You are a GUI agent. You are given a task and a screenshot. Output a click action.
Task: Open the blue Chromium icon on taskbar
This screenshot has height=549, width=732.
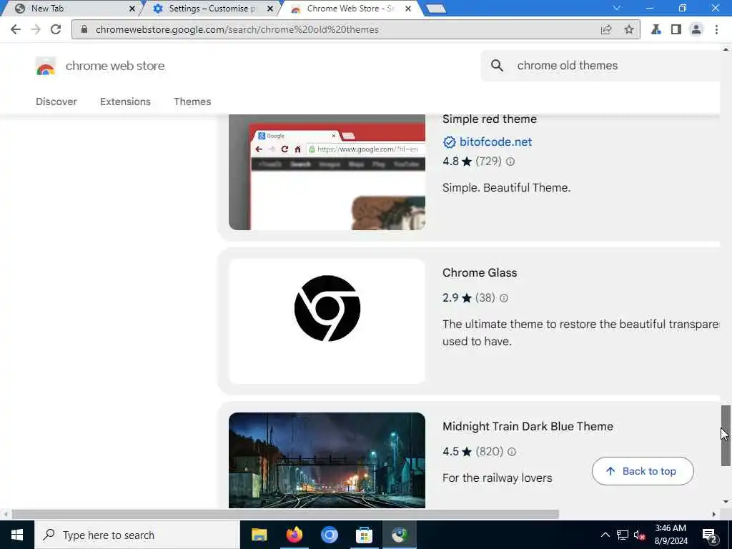pyautogui.click(x=329, y=535)
